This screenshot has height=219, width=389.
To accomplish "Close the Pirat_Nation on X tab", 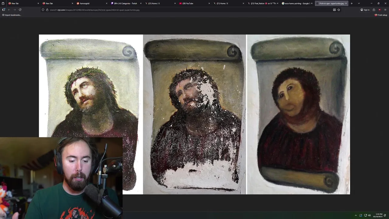I will [x=277, y=3].
